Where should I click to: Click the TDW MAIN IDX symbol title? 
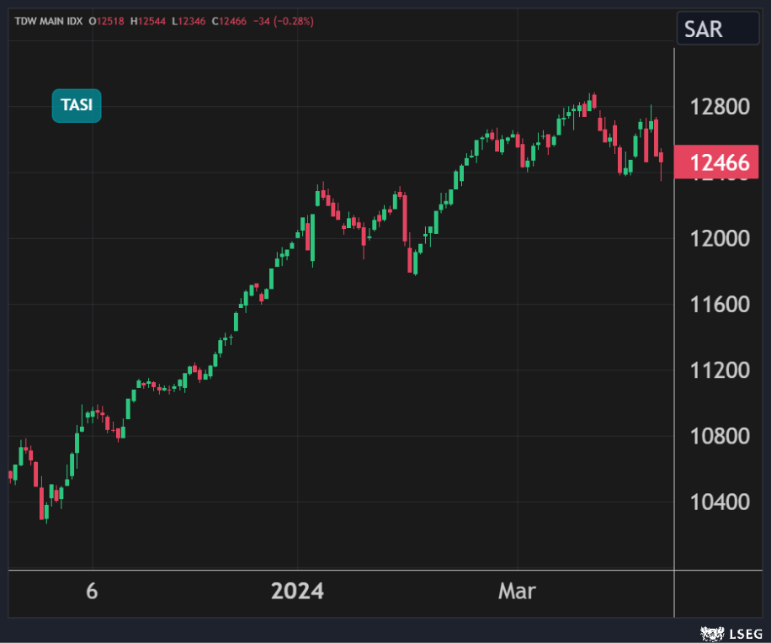(x=49, y=21)
